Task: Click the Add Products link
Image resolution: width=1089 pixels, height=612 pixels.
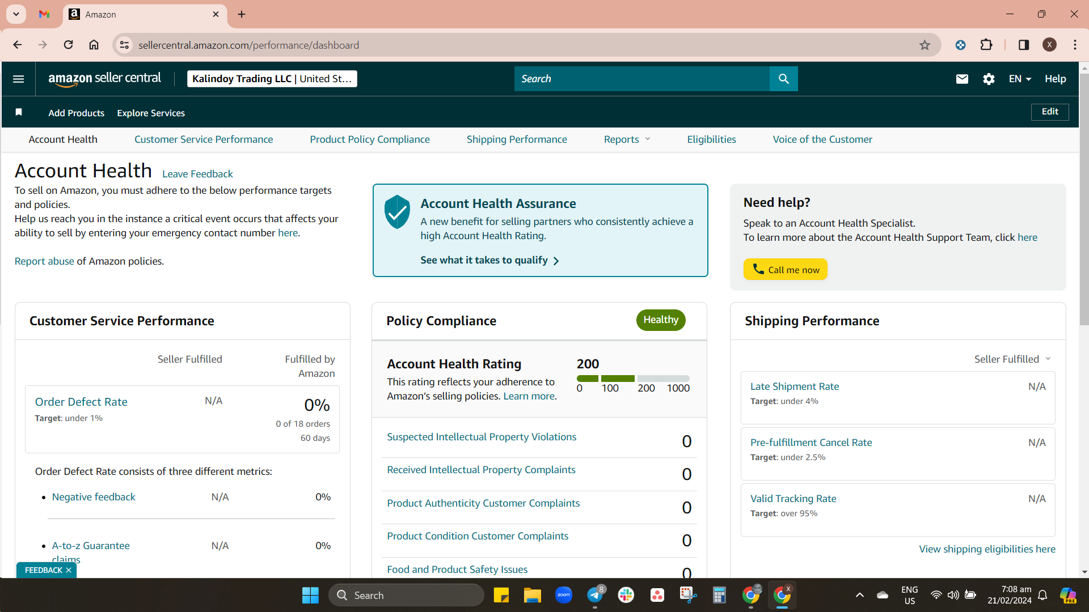Action: 77,113
